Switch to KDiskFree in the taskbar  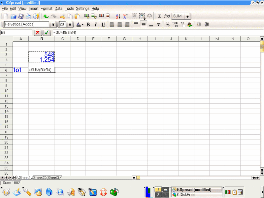pos(196,195)
